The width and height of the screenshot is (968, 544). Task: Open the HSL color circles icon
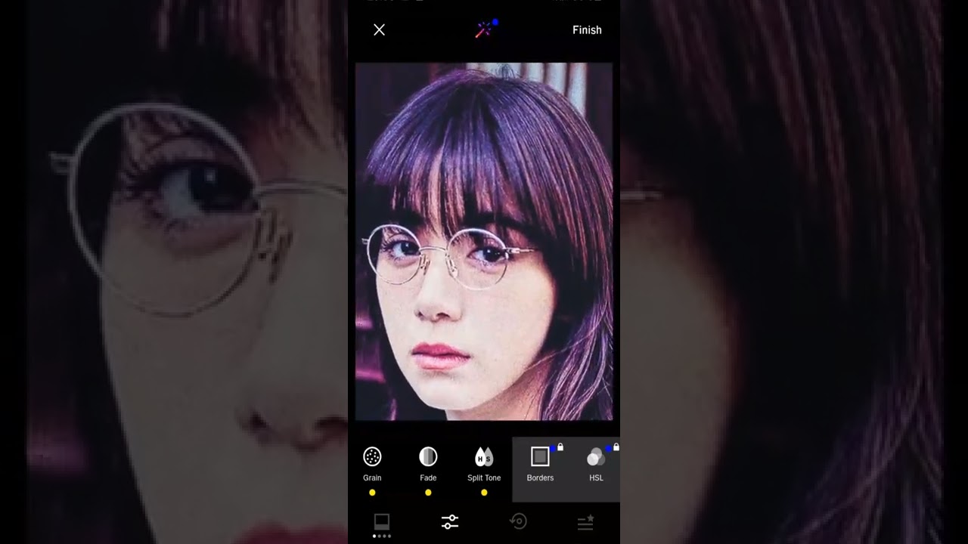pos(596,457)
